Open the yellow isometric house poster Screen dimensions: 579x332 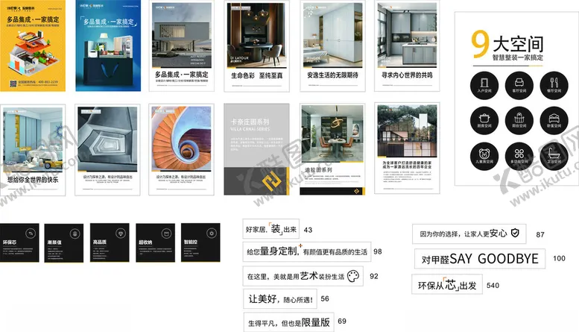coord(33,46)
